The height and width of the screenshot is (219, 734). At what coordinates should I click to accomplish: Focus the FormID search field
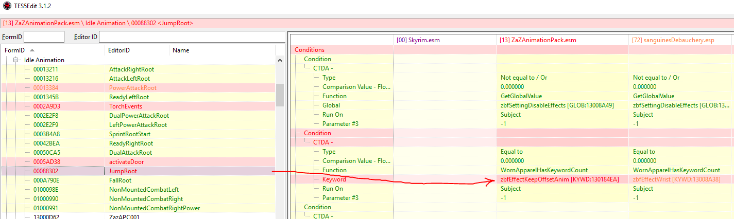44,37
